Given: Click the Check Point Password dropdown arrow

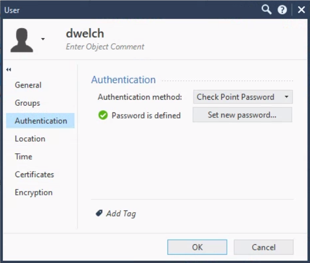Looking at the screenshot, I should (x=287, y=97).
